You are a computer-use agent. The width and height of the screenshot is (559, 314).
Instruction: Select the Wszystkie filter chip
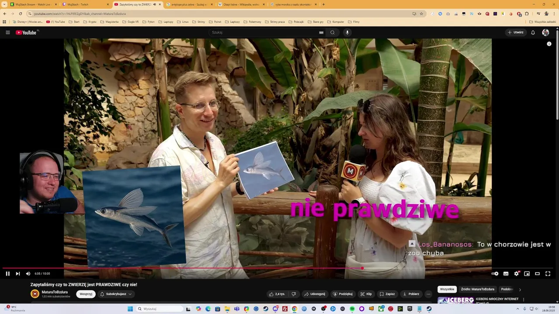click(x=447, y=289)
